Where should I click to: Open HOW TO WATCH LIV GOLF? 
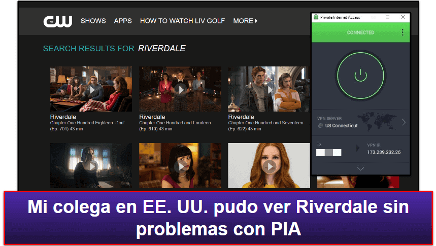click(182, 21)
